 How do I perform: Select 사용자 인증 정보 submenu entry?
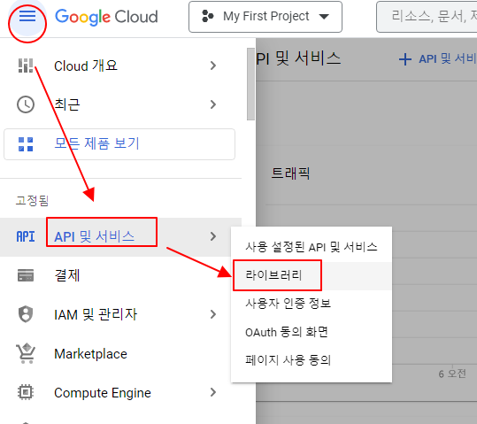pyautogui.click(x=312, y=304)
